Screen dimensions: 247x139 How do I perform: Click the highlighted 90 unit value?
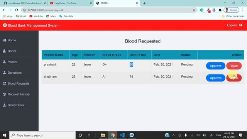(x=131, y=64)
